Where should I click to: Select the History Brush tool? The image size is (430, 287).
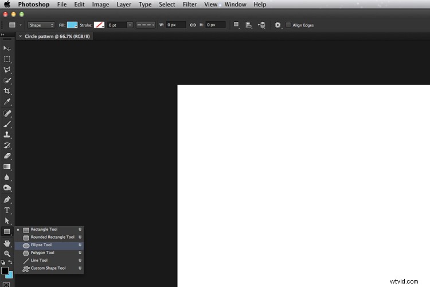[x=7, y=145]
